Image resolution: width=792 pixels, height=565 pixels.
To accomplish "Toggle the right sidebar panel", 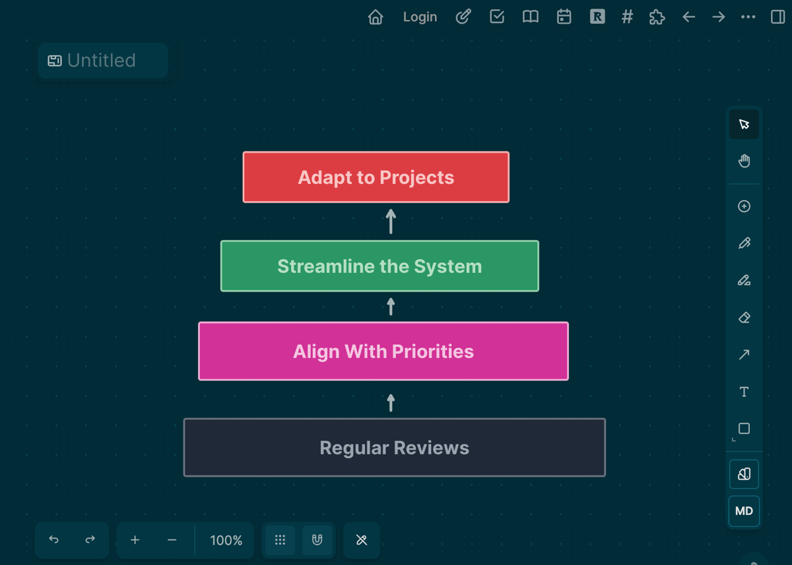I will 777,17.
